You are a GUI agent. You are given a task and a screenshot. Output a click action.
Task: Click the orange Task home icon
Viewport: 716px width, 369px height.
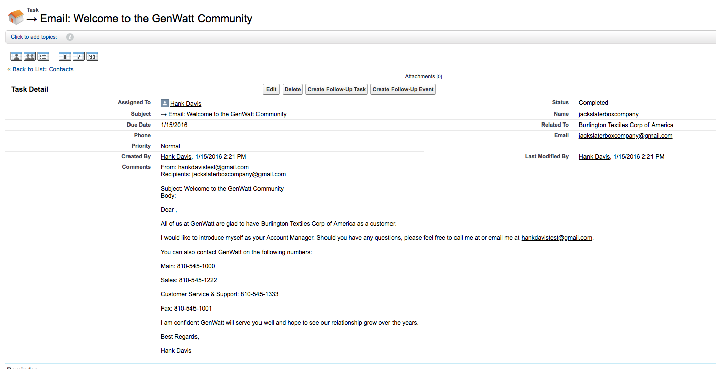point(15,16)
